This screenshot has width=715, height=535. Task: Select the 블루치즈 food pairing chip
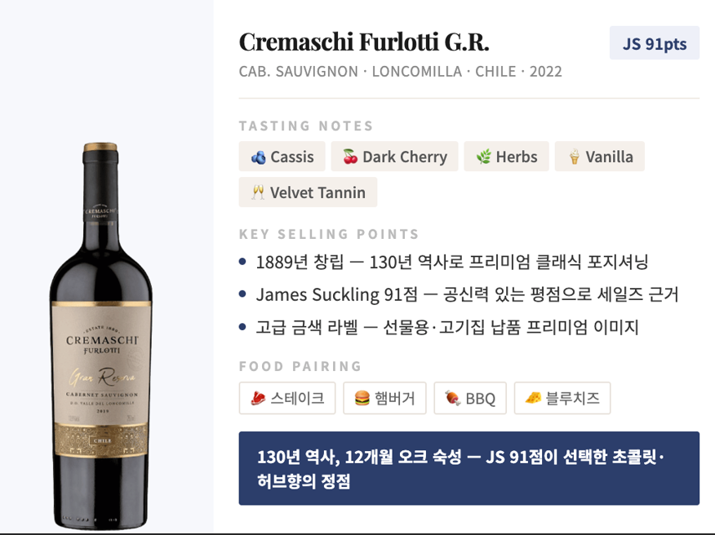pos(562,398)
